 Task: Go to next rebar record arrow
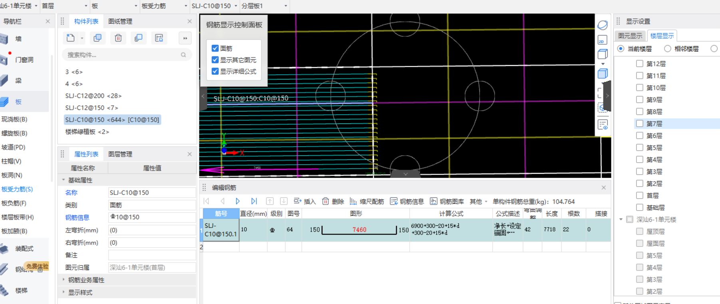pyautogui.click(x=238, y=201)
